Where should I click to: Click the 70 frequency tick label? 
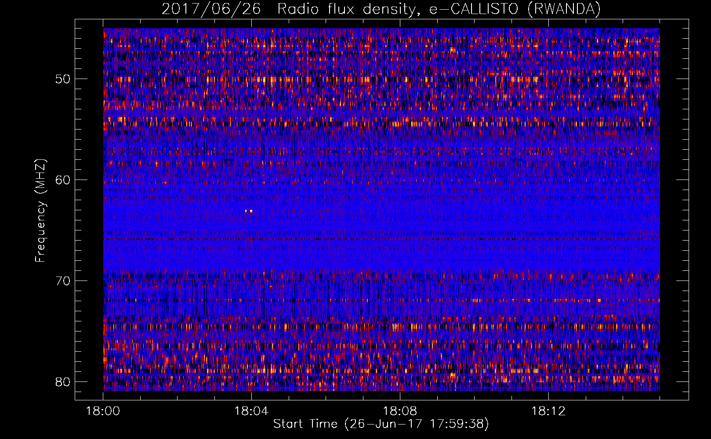pos(63,281)
